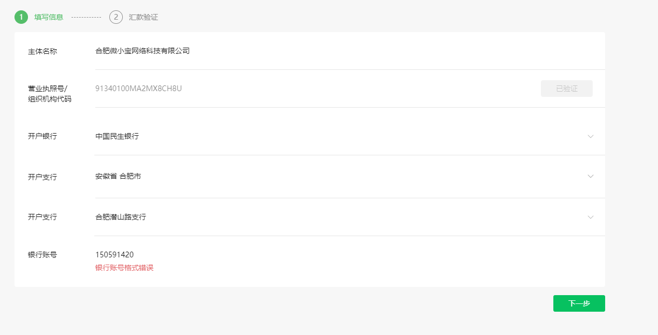Click the green step 1 circle icon
This screenshot has height=335, width=658.
coord(21,17)
